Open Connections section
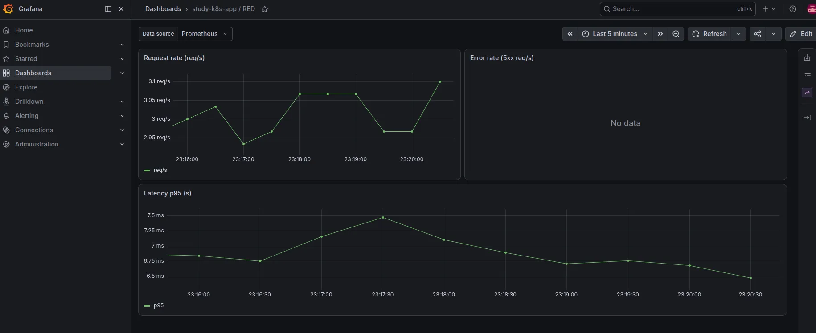Image resolution: width=816 pixels, height=333 pixels. pyautogui.click(x=34, y=130)
